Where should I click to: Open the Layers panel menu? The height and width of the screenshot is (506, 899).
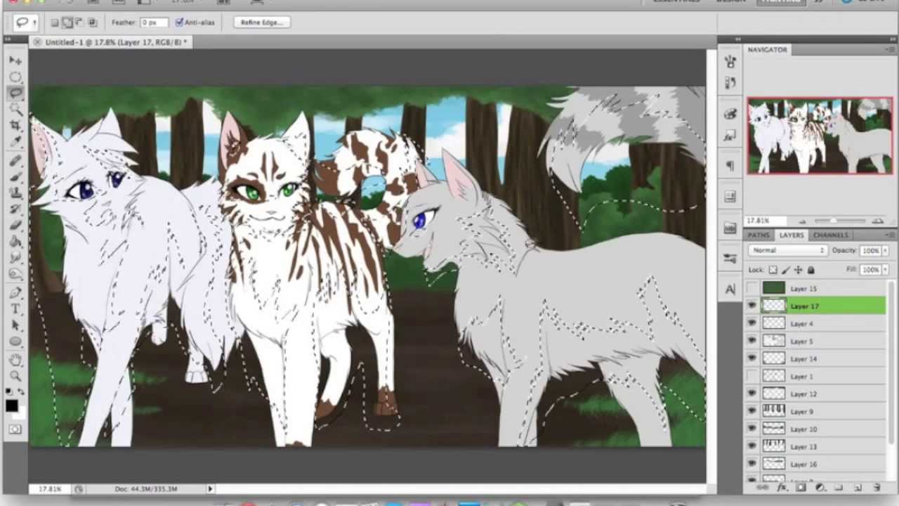pyautogui.click(x=890, y=235)
